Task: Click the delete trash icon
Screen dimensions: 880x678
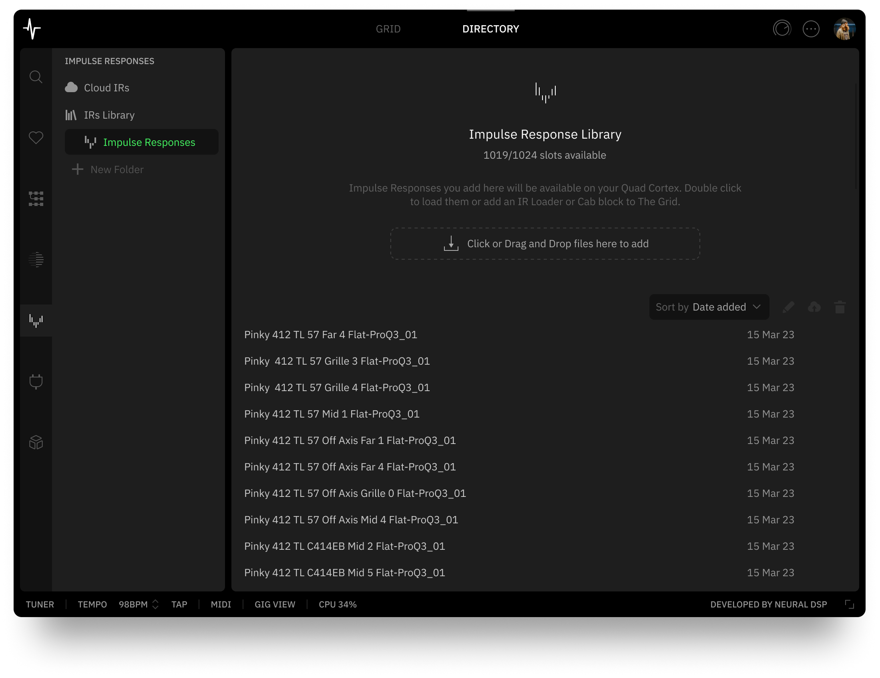Action: pos(840,307)
